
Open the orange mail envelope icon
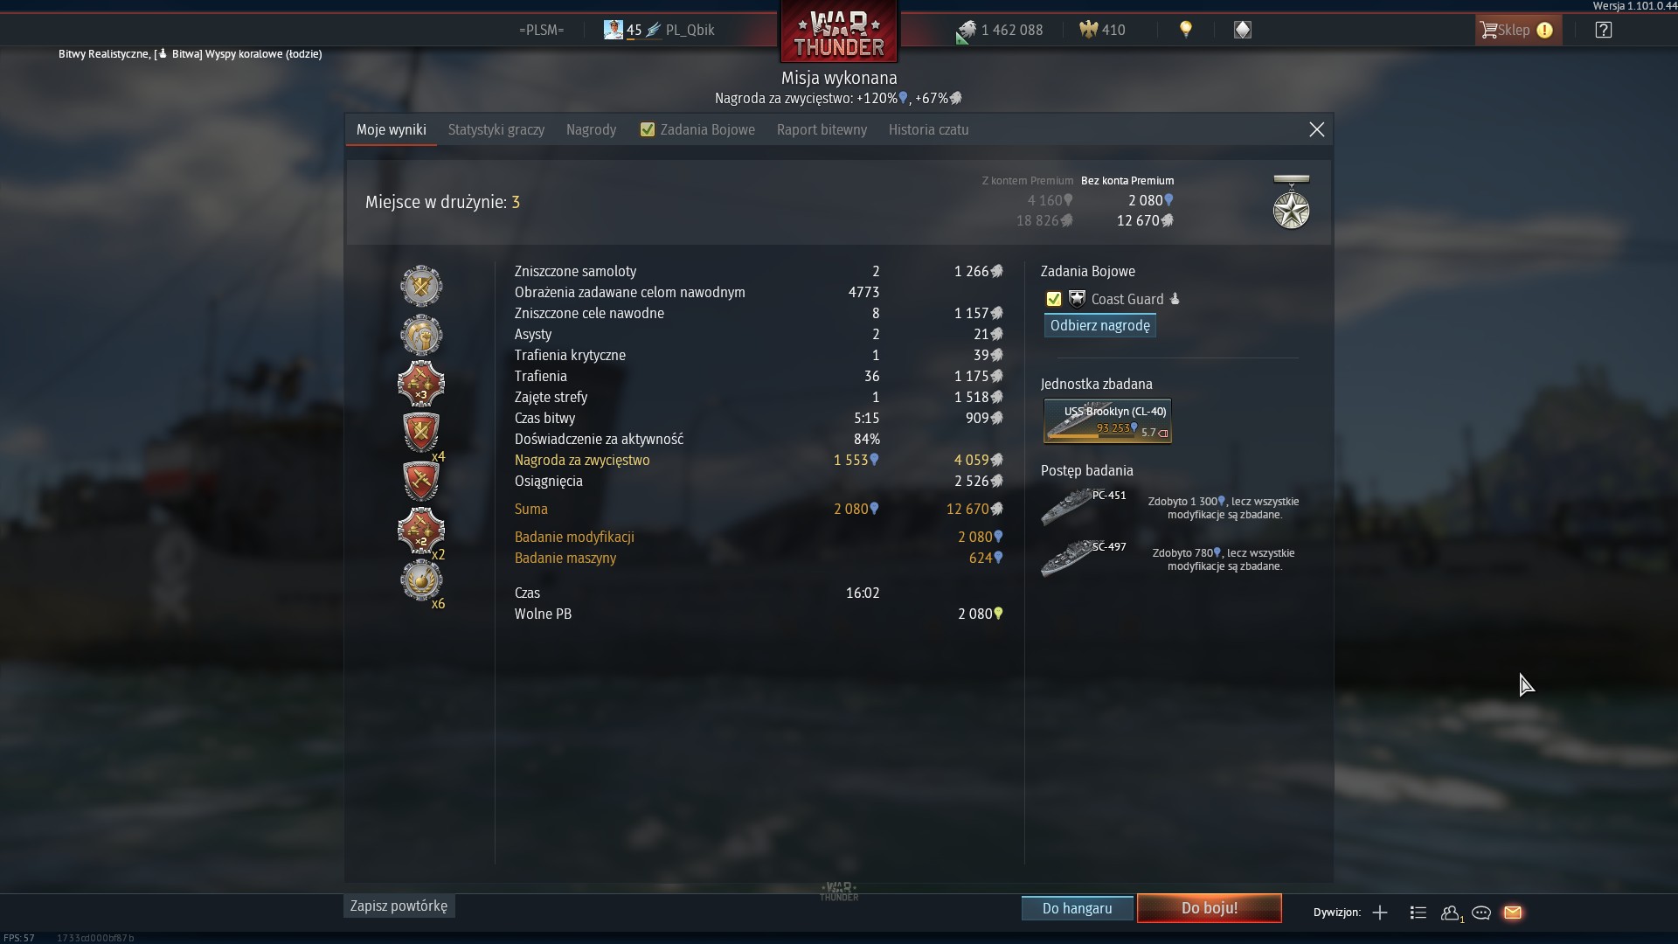tap(1513, 913)
